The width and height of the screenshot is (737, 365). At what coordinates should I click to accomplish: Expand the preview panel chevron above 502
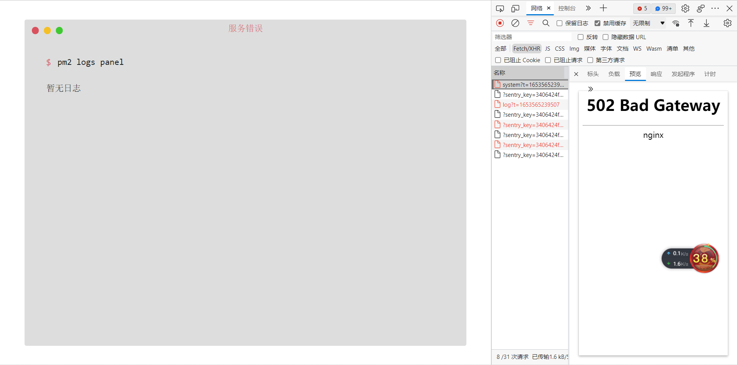(590, 89)
